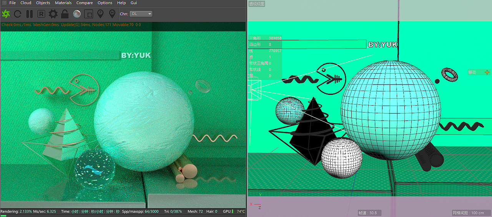Click the 线 776957 HUD row
Image resolution: width=492 pixels, height=217 pixels.
pyautogui.click(x=265, y=51)
